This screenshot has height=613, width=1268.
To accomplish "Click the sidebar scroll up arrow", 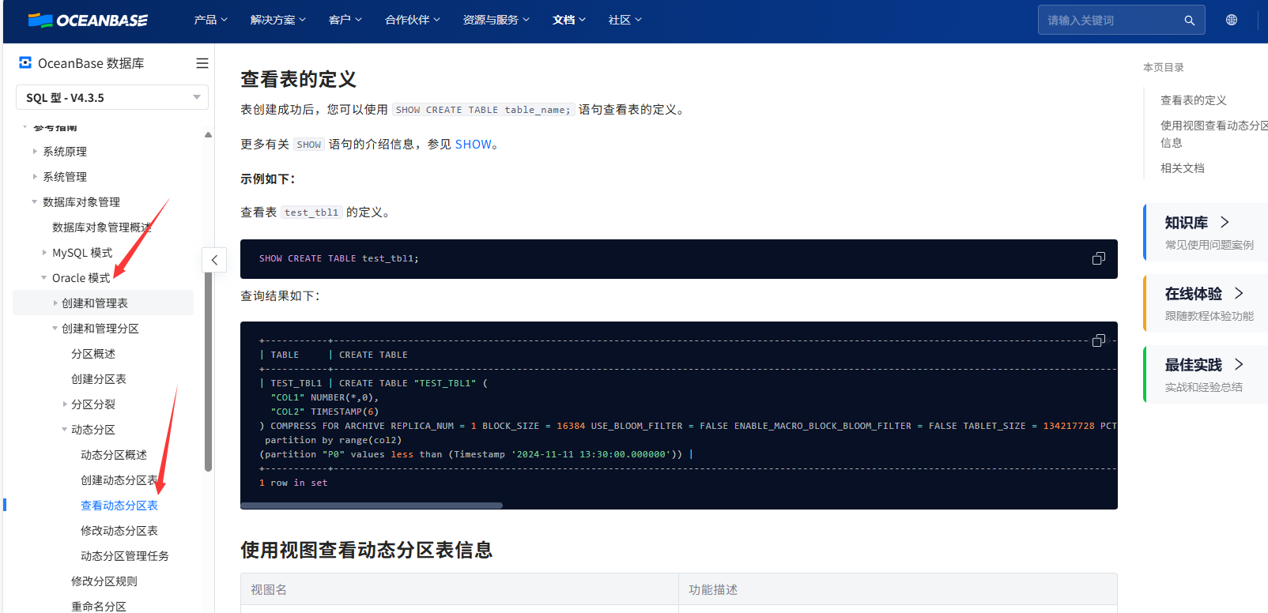I will tap(208, 134).
